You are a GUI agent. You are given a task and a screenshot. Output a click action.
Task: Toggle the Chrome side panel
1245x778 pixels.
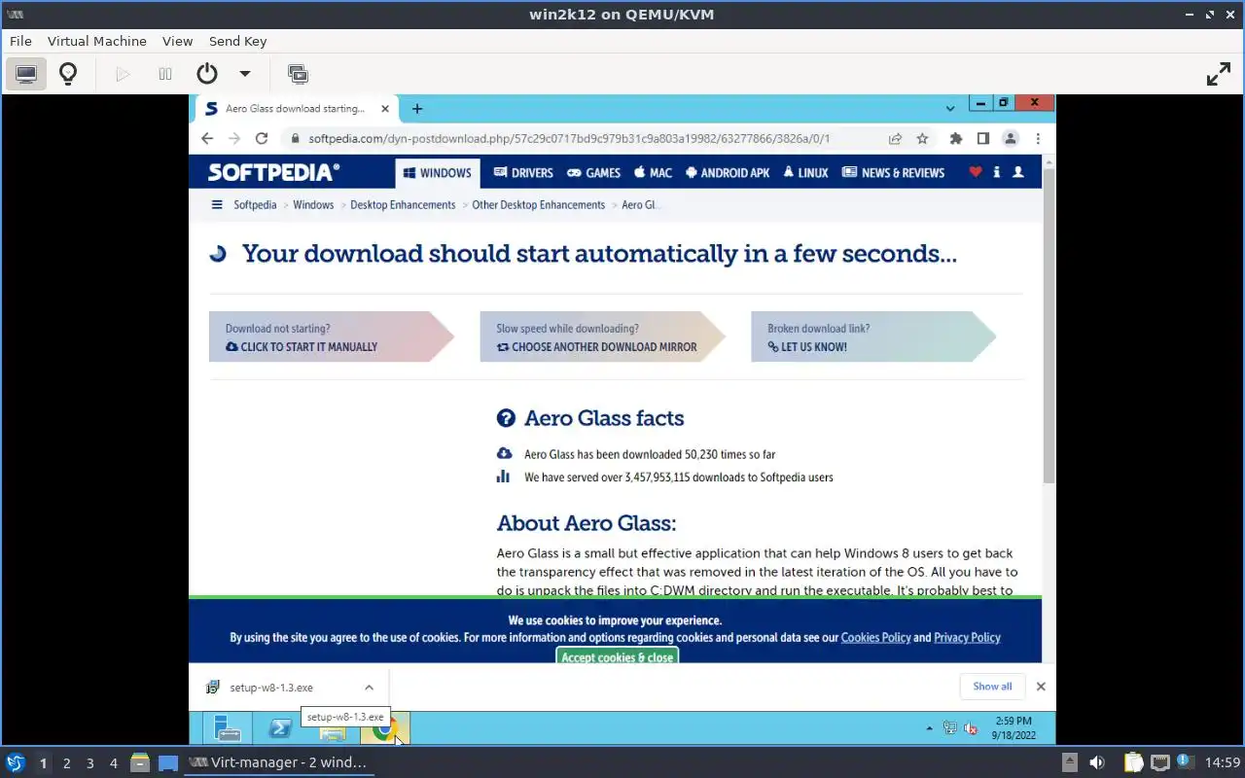(x=983, y=138)
